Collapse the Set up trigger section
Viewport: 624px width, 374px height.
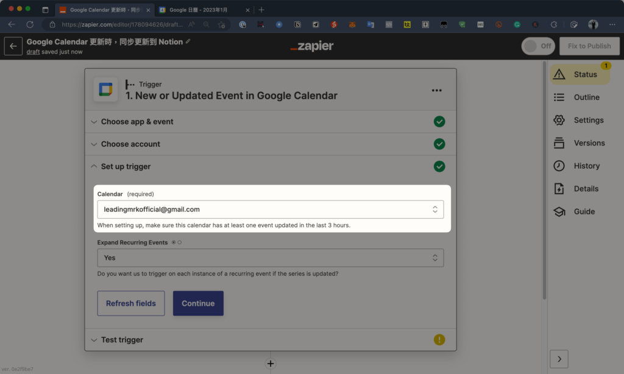[271, 166]
